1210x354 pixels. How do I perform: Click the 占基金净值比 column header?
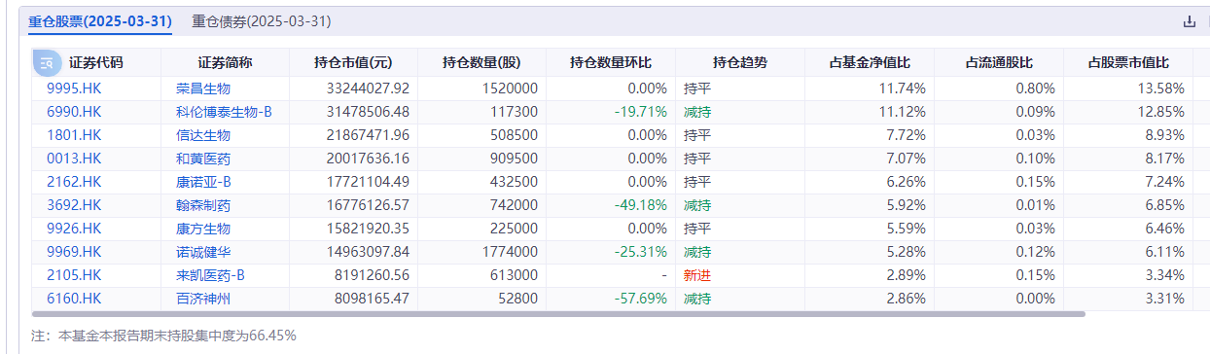pos(870,63)
